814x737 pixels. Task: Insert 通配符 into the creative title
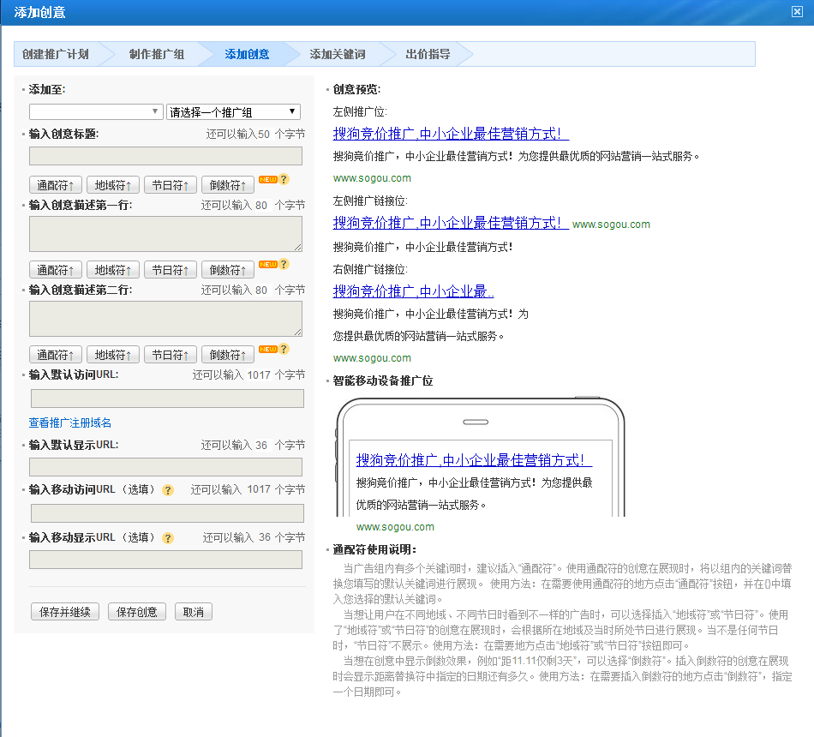pos(56,185)
